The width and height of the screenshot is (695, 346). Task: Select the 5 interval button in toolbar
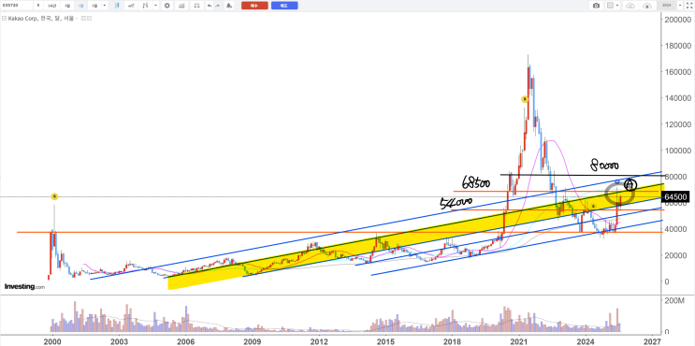(38, 6)
